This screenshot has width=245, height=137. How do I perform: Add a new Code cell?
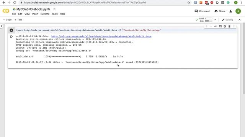[x=7, y=20]
